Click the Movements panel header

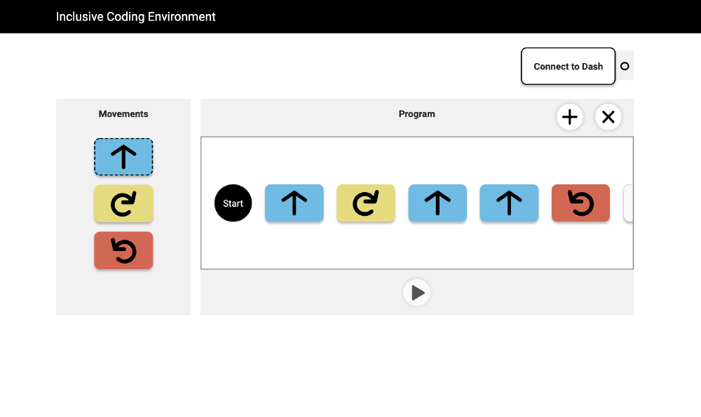click(123, 114)
